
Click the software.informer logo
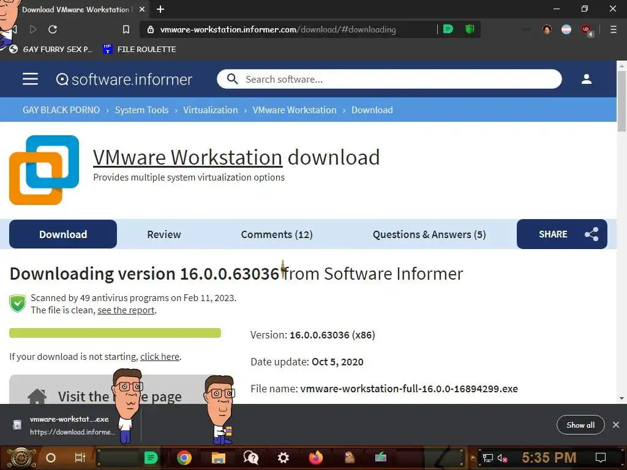[x=124, y=79]
